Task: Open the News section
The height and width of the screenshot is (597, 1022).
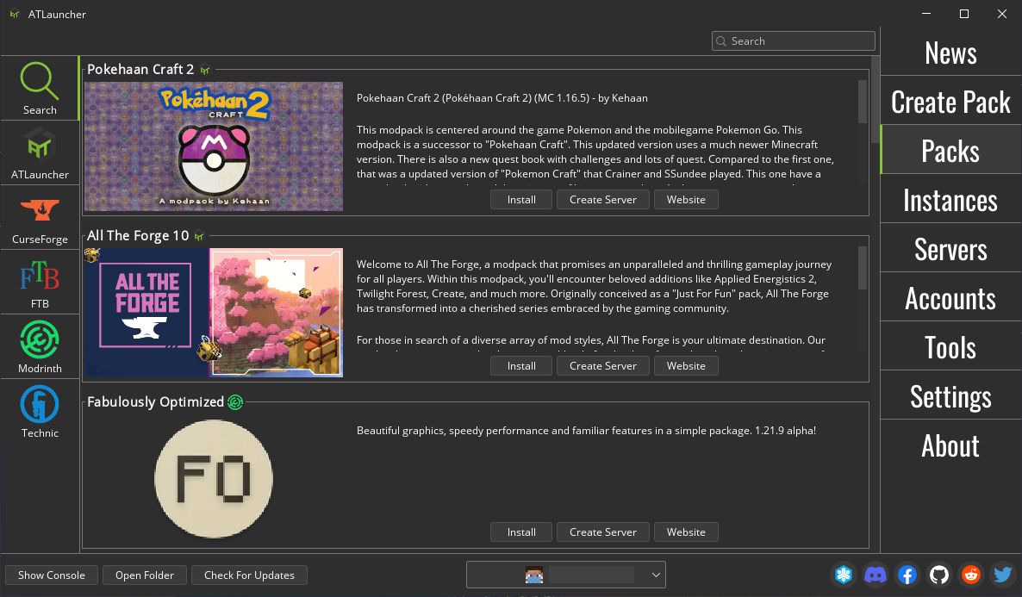Action: [950, 53]
